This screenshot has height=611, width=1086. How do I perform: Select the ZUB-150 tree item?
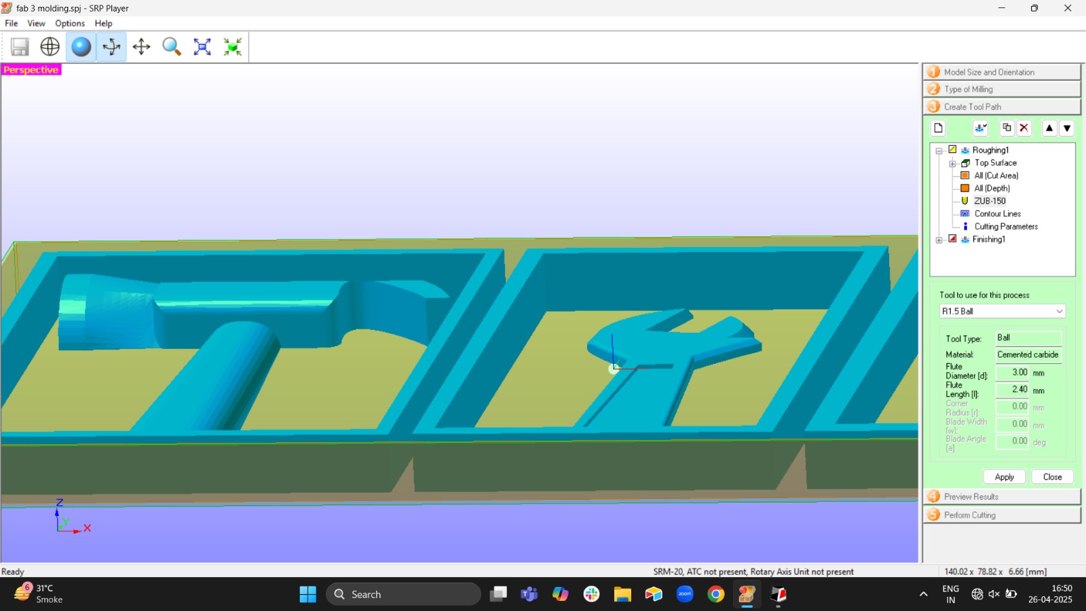[x=990, y=201]
